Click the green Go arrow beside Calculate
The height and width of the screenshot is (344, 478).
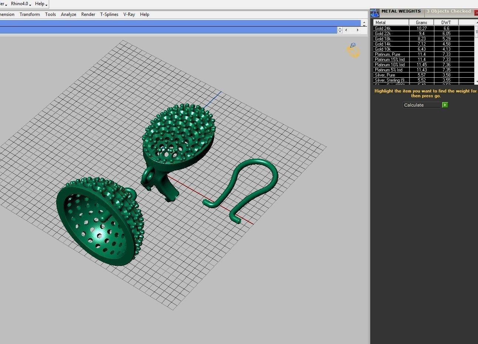click(x=445, y=105)
